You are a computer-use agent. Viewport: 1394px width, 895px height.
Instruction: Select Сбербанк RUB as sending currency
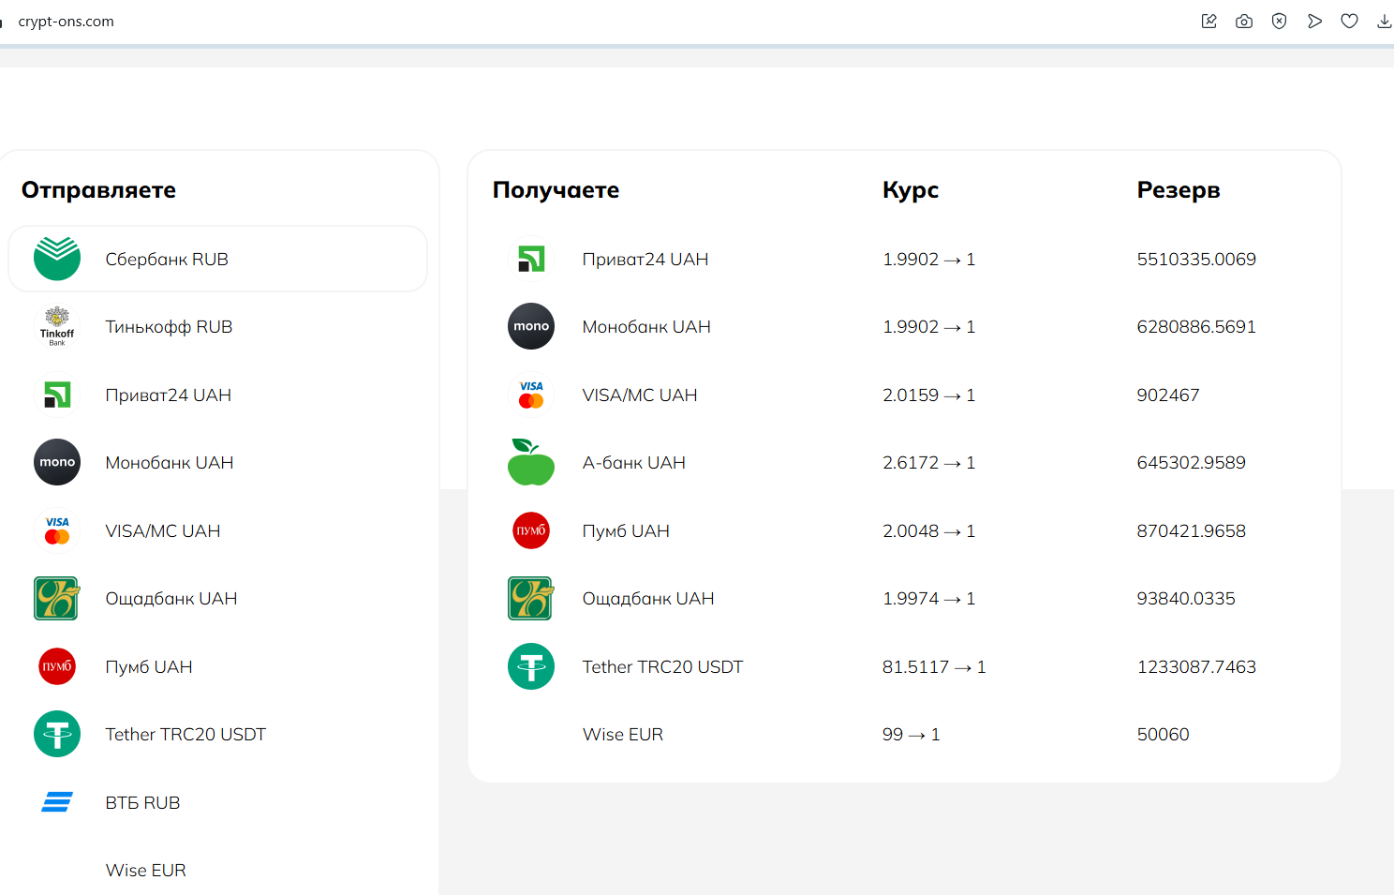point(217,259)
